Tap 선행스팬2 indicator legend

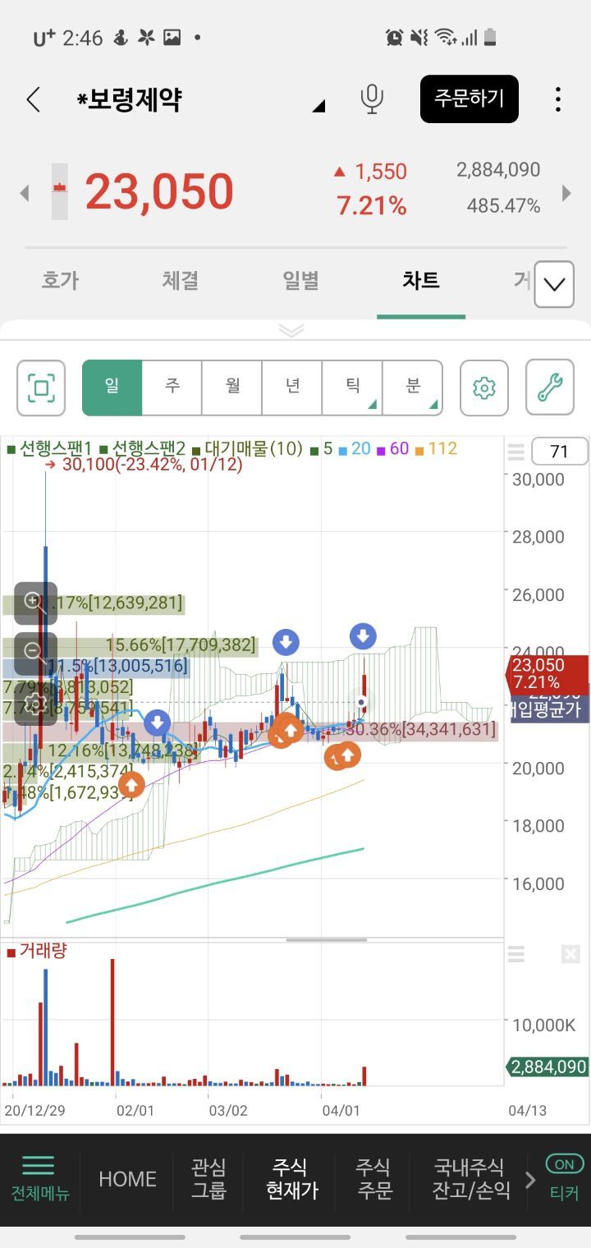(142, 449)
